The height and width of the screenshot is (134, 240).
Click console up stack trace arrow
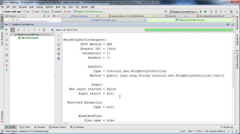[x=59, y=35]
